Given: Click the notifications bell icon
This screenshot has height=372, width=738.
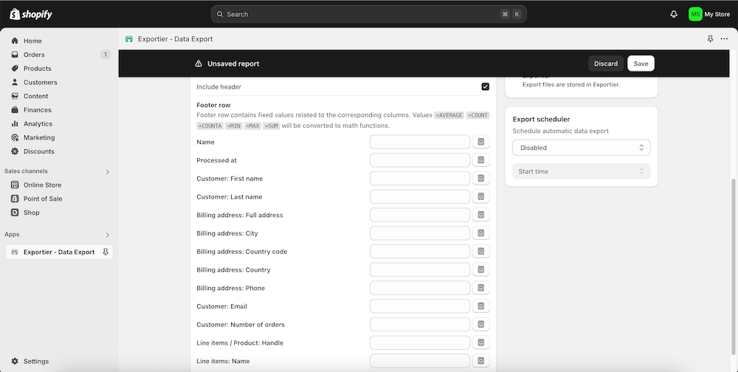Looking at the screenshot, I should tap(674, 14).
